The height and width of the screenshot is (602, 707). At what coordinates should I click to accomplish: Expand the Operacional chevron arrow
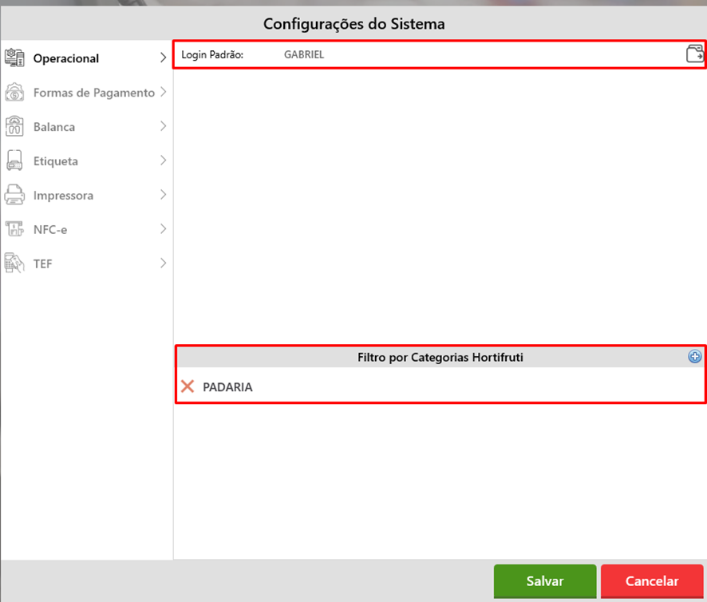click(x=163, y=57)
